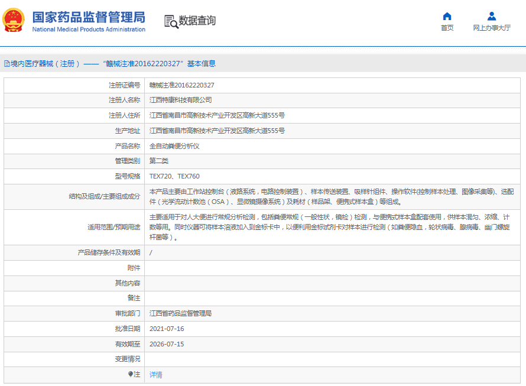Open the 首页 menu label

pos(447,28)
